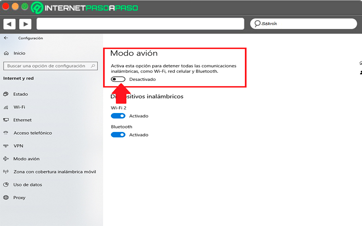Click the Internet y red section heading
362x226 pixels.
19,78
